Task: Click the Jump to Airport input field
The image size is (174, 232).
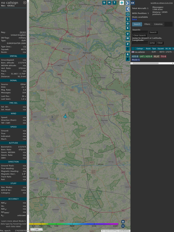Action: pos(140,43)
